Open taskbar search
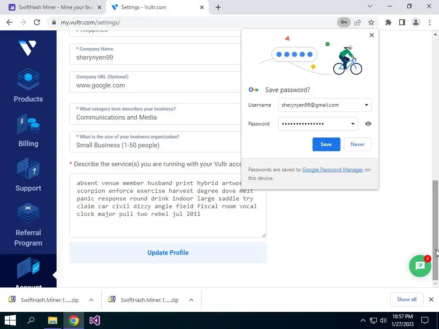Screen dimensions: 439x329 tap(31, 320)
